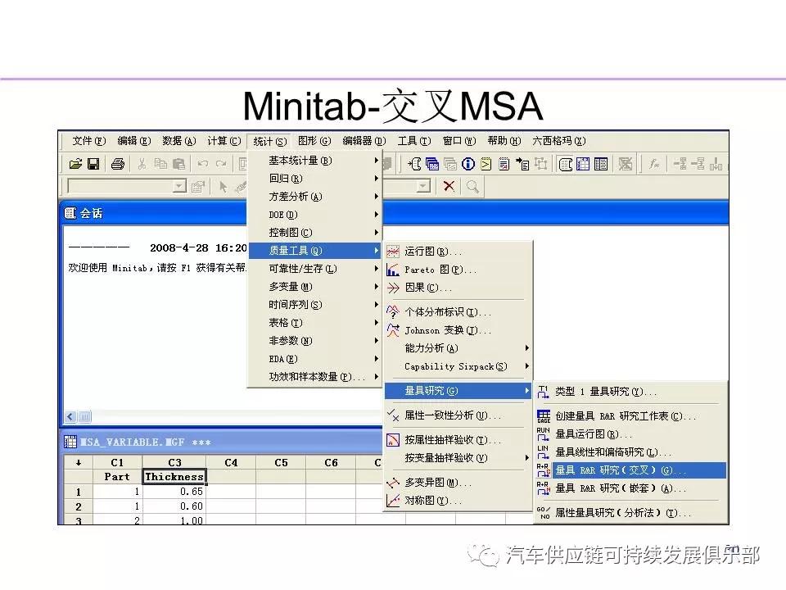Screen dimensions: 786x590
Task: Click the yellow command prompt toolbar icon
Action: click(x=486, y=164)
